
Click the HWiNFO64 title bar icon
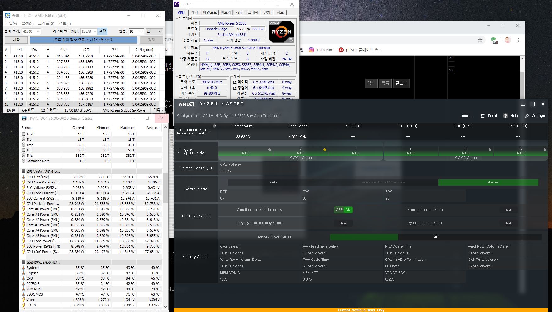(x=24, y=118)
